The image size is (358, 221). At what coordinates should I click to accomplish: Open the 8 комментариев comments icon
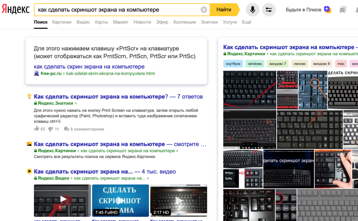(66, 129)
